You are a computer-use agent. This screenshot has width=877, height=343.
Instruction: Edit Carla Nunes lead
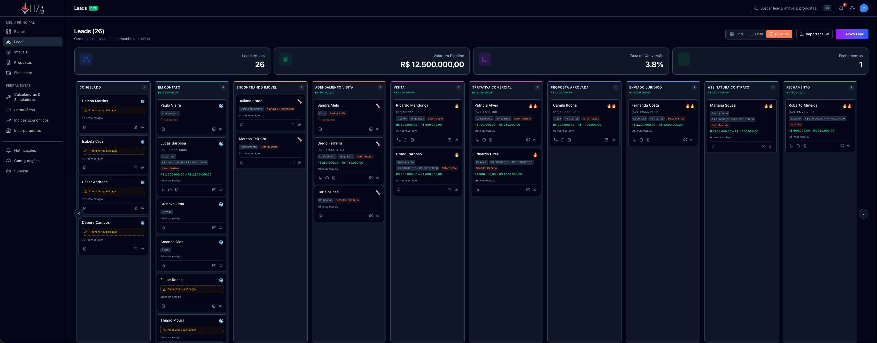(371, 216)
